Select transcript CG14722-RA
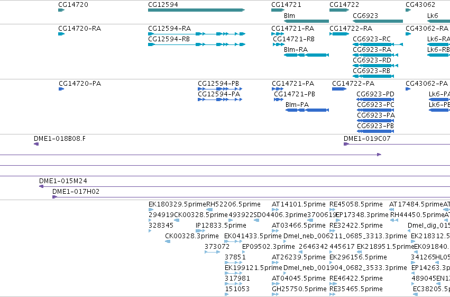This screenshot has width=450, height=297. coord(339,34)
